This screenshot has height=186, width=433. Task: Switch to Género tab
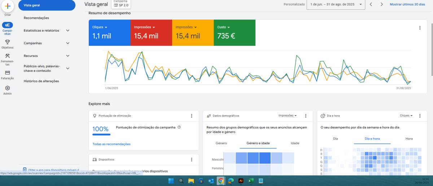click(x=221, y=143)
